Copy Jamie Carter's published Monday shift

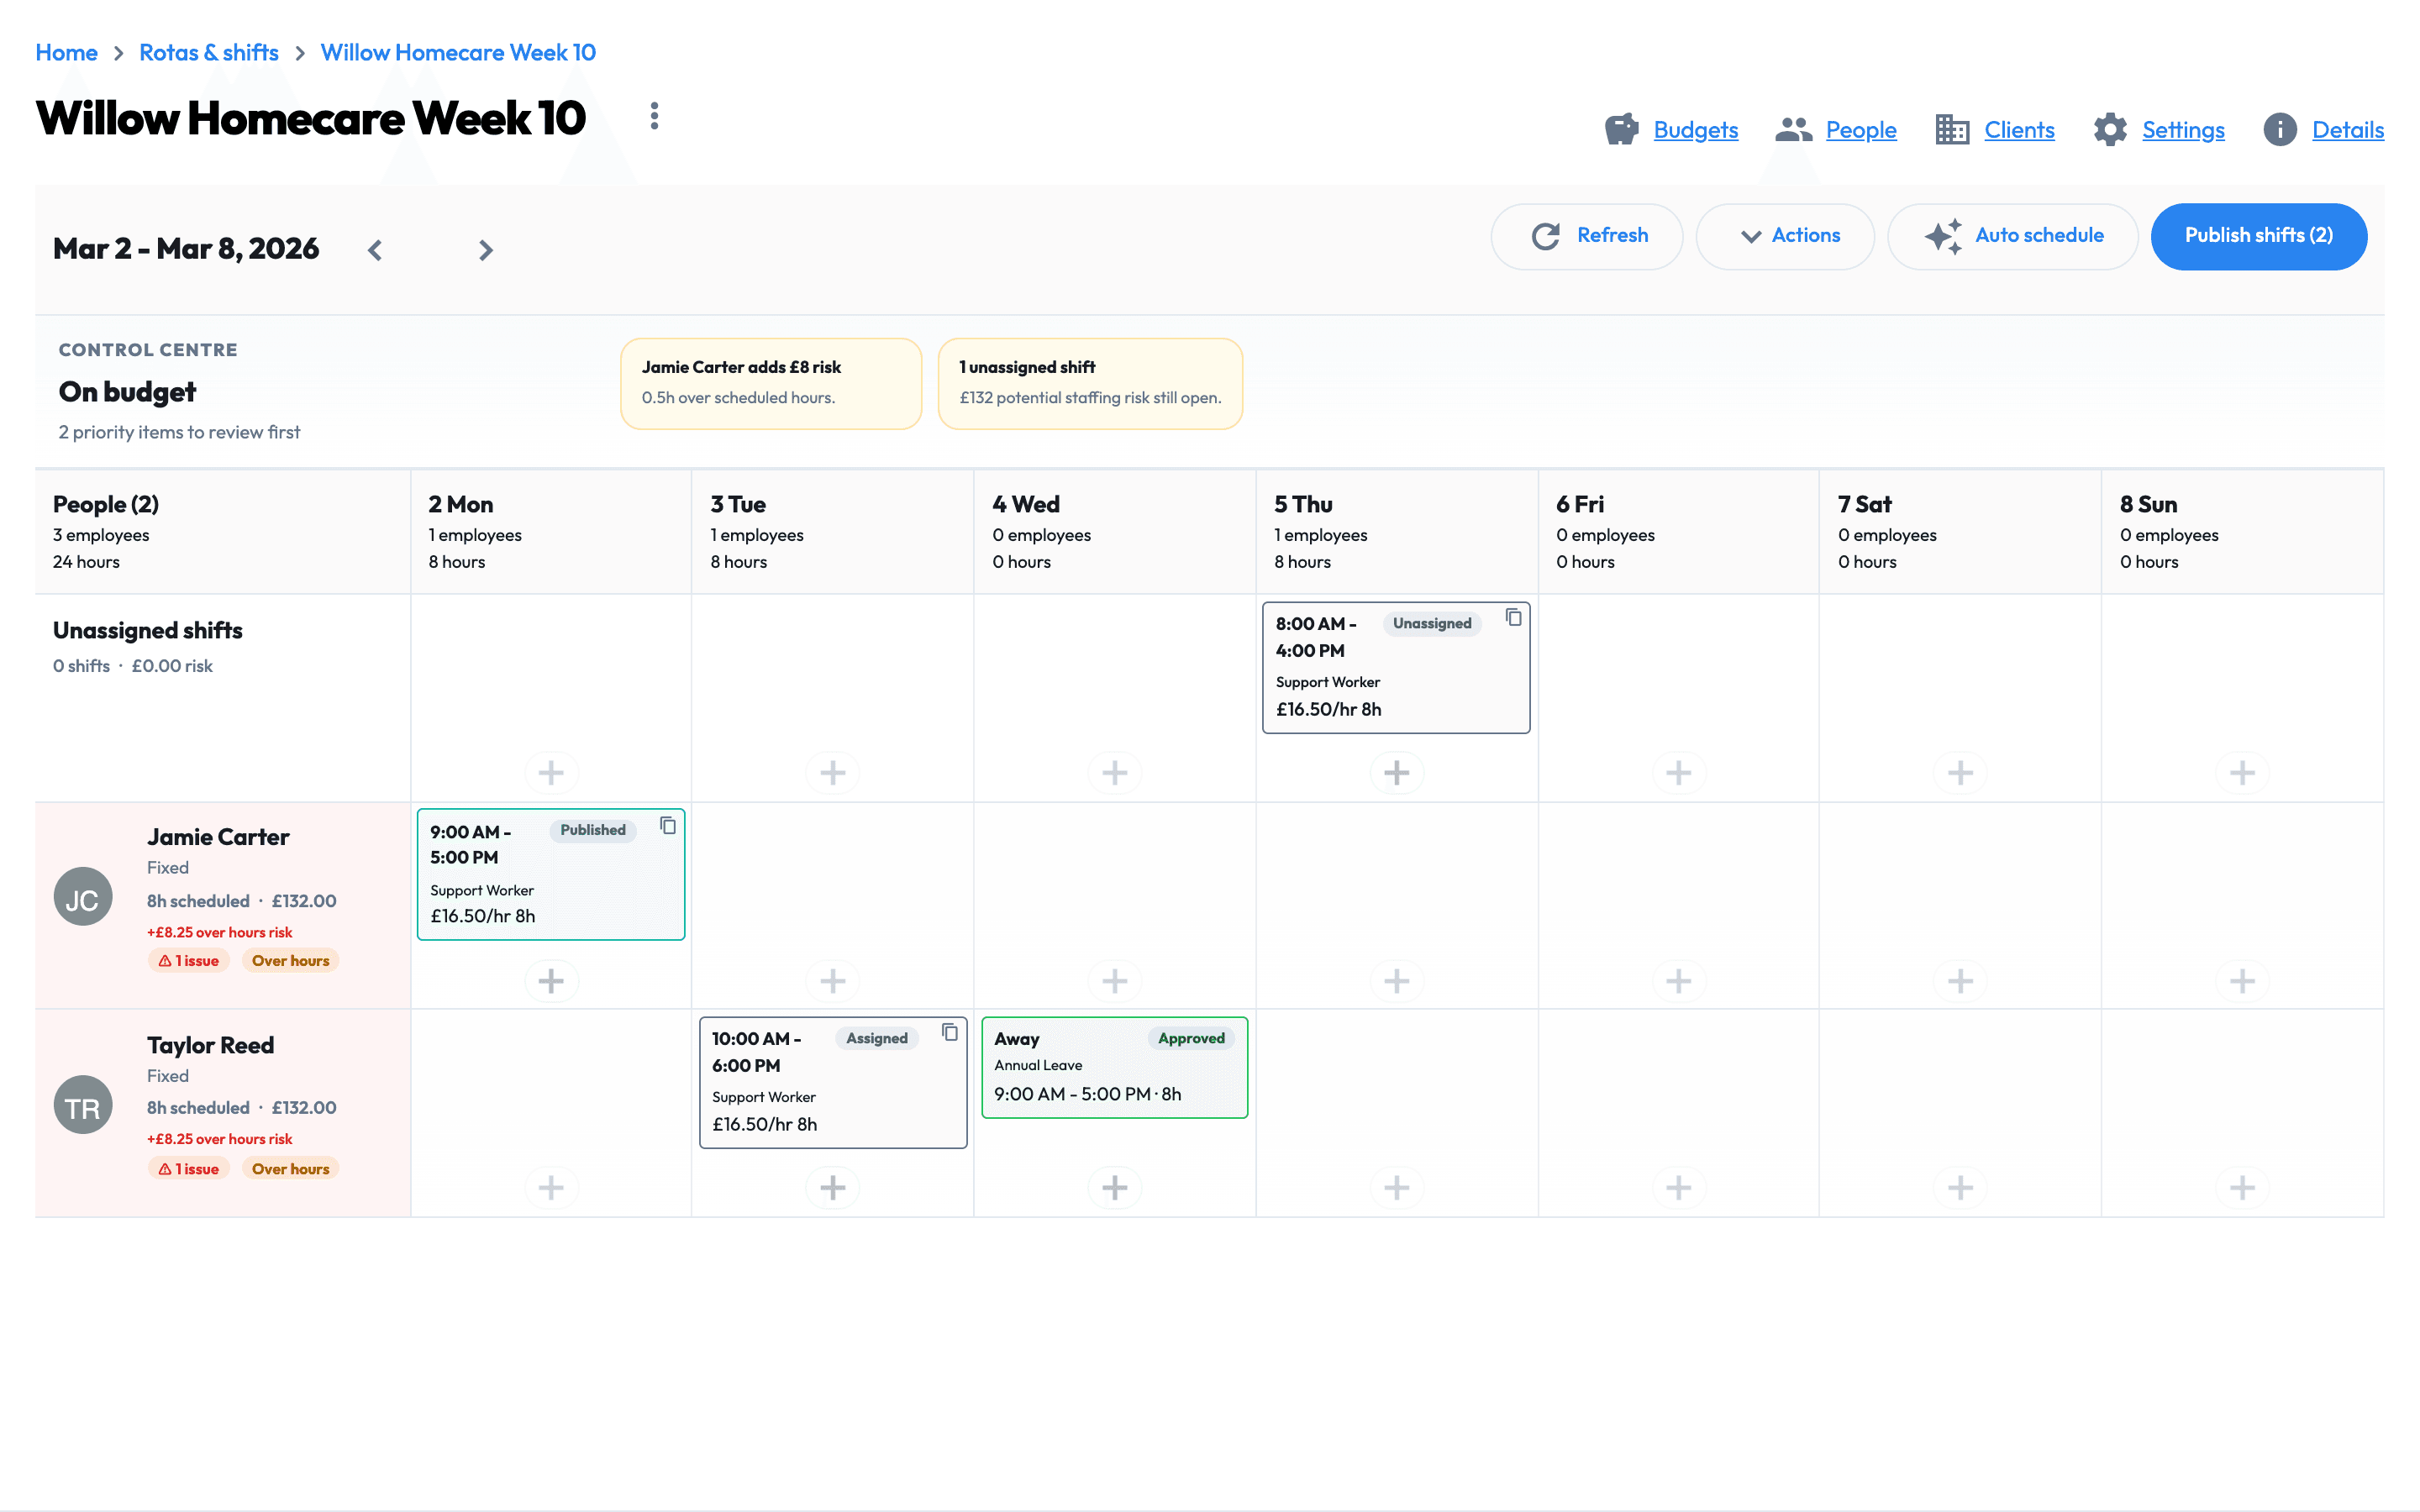point(667,825)
